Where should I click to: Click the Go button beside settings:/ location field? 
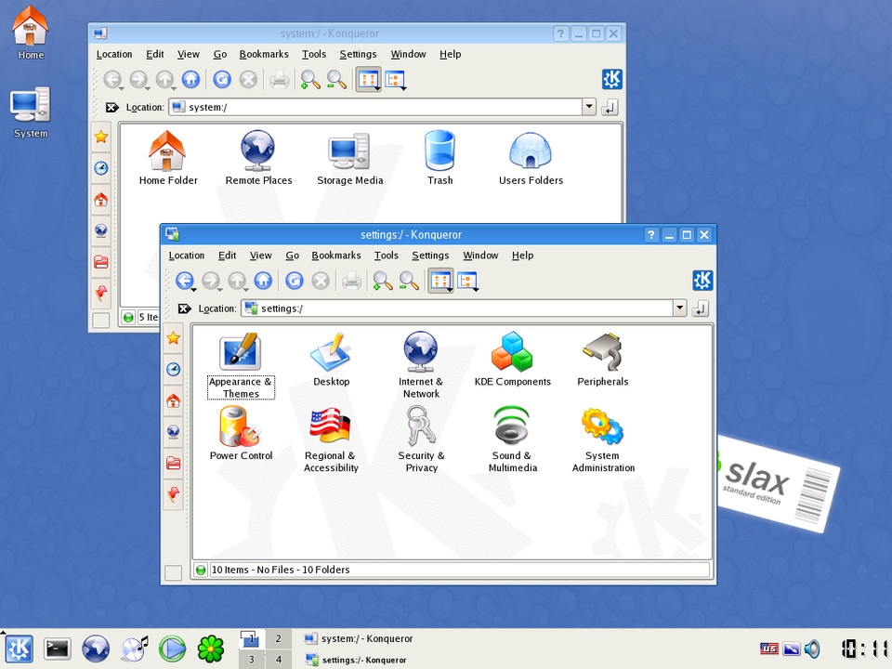pos(701,308)
